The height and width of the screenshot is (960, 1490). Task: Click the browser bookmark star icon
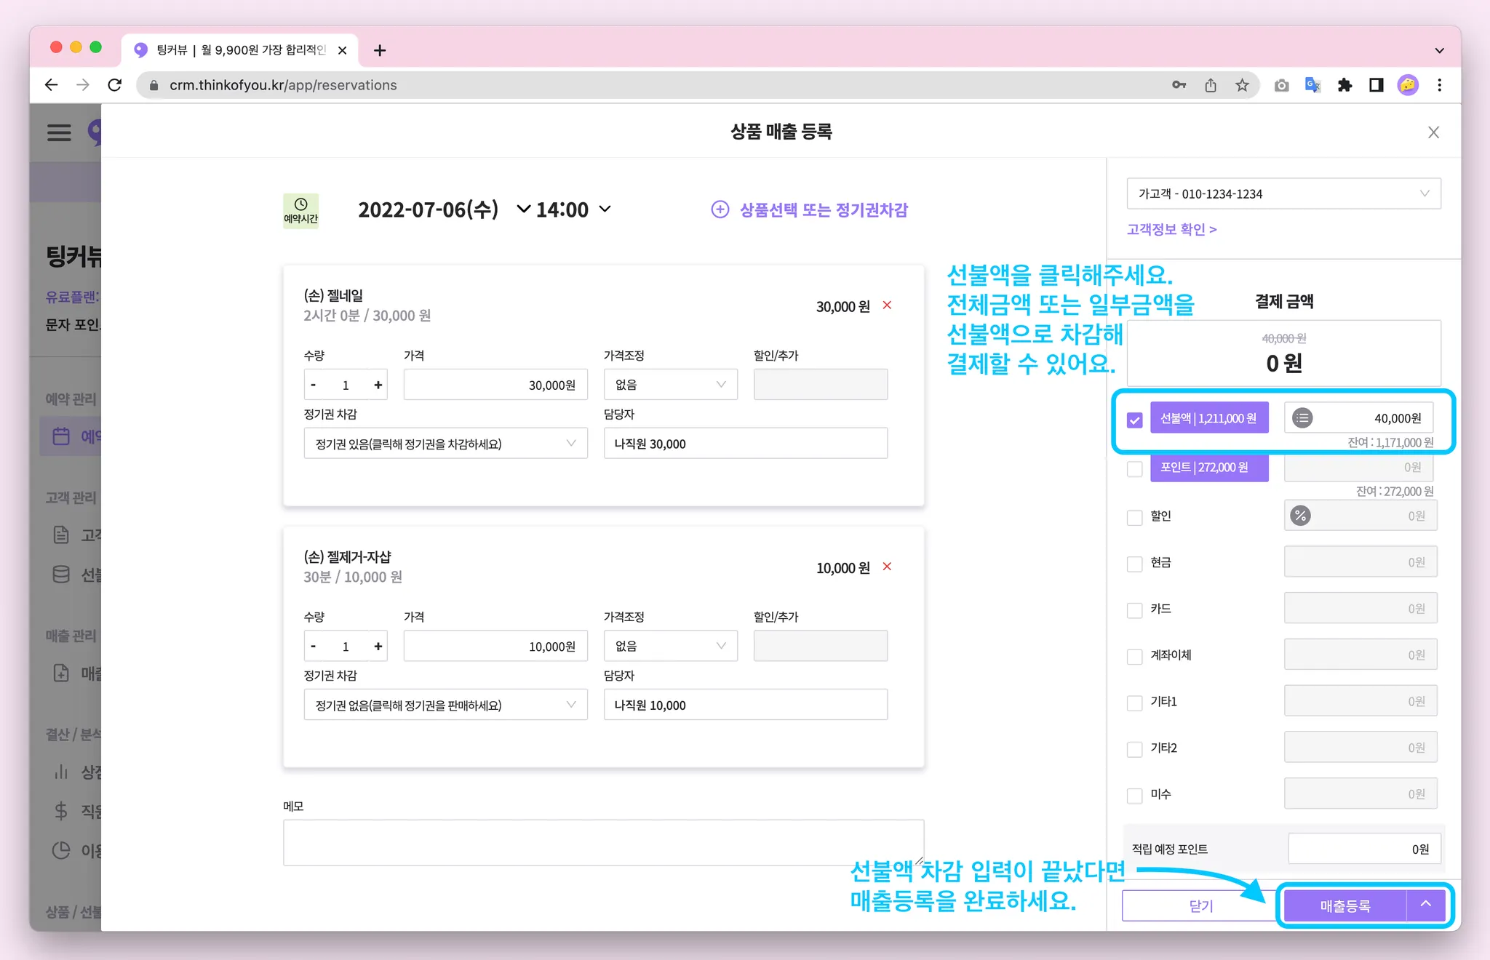1242,85
